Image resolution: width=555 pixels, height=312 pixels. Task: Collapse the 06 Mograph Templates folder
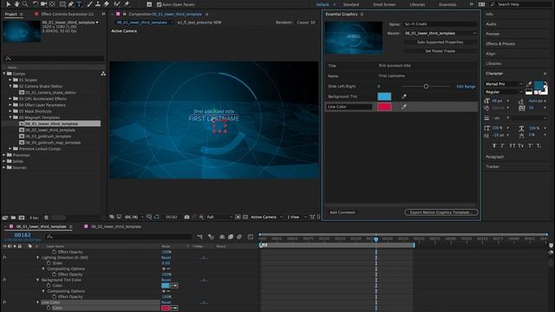point(10,118)
